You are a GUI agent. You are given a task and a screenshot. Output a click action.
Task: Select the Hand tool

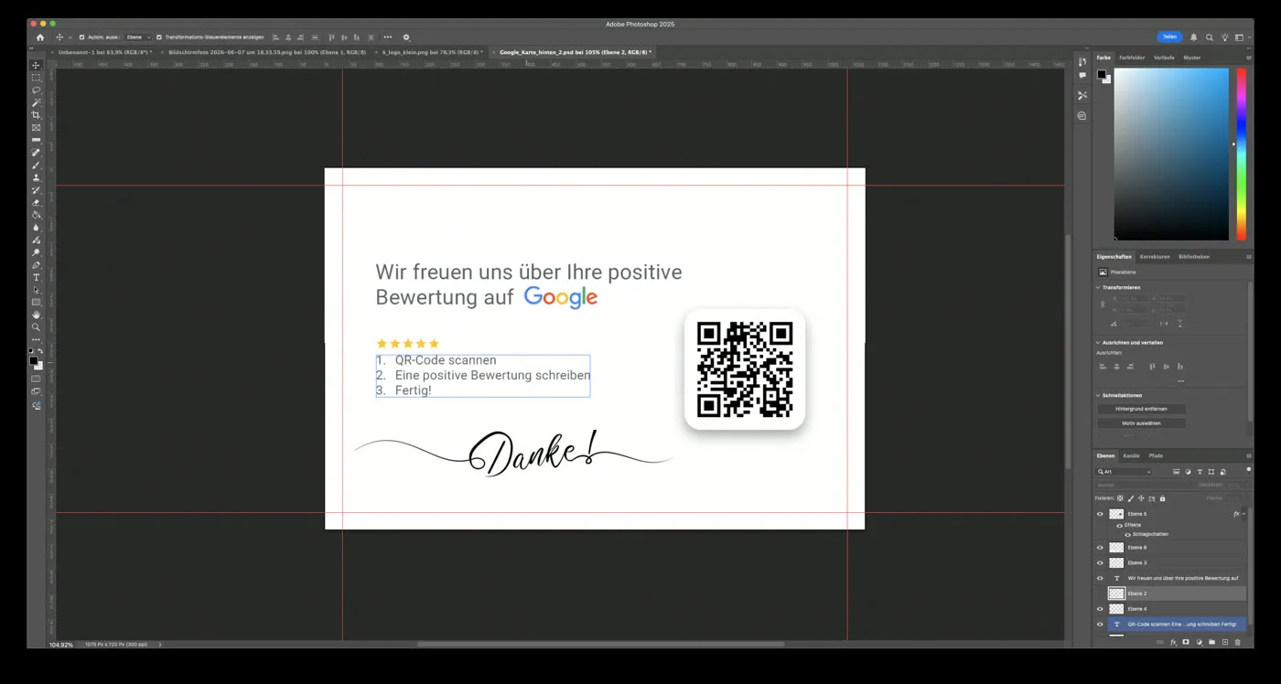pos(37,315)
